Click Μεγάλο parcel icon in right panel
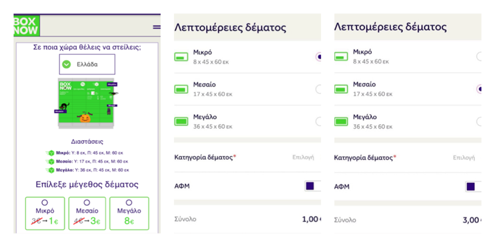495x247 pixels. (342, 121)
